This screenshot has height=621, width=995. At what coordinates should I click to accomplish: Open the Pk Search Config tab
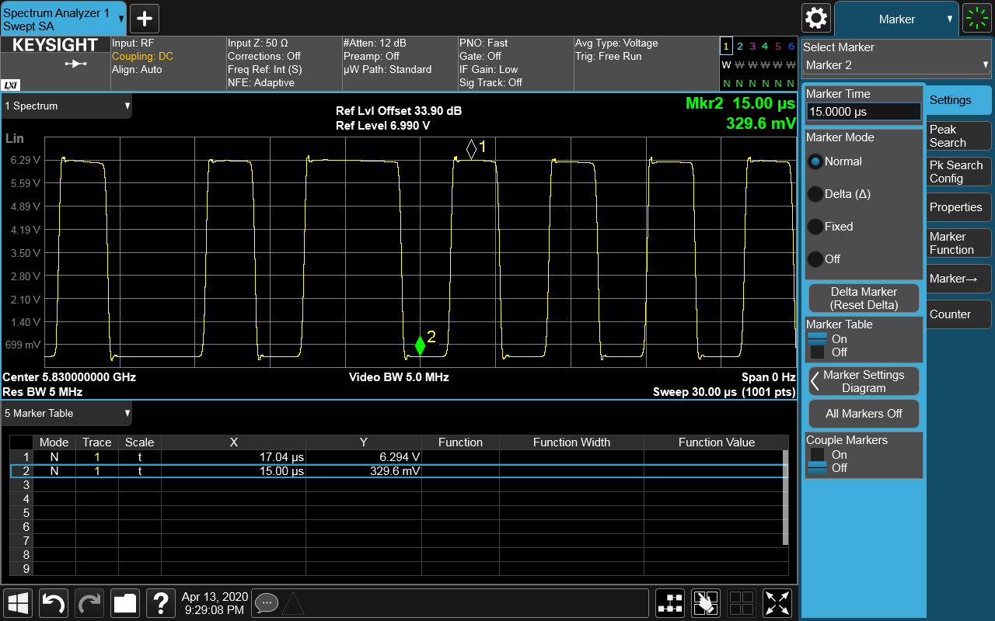pyautogui.click(x=958, y=172)
